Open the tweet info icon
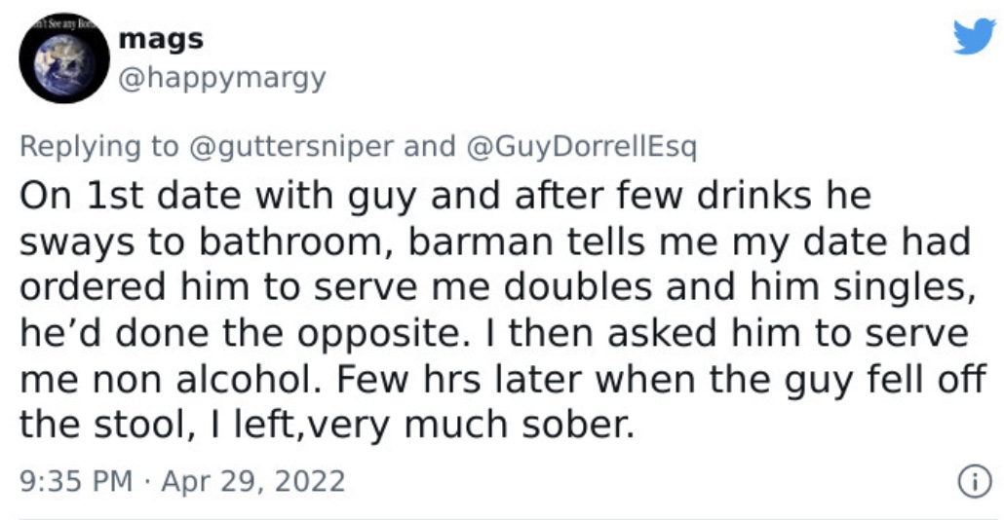1004x520 pixels. pyautogui.click(x=975, y=482)
